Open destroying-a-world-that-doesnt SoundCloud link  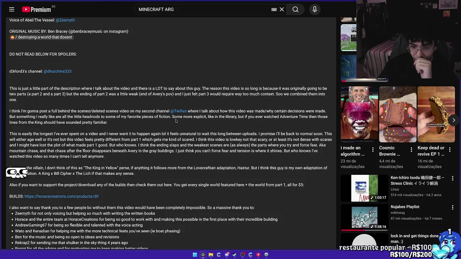click(x=41, y=37)
